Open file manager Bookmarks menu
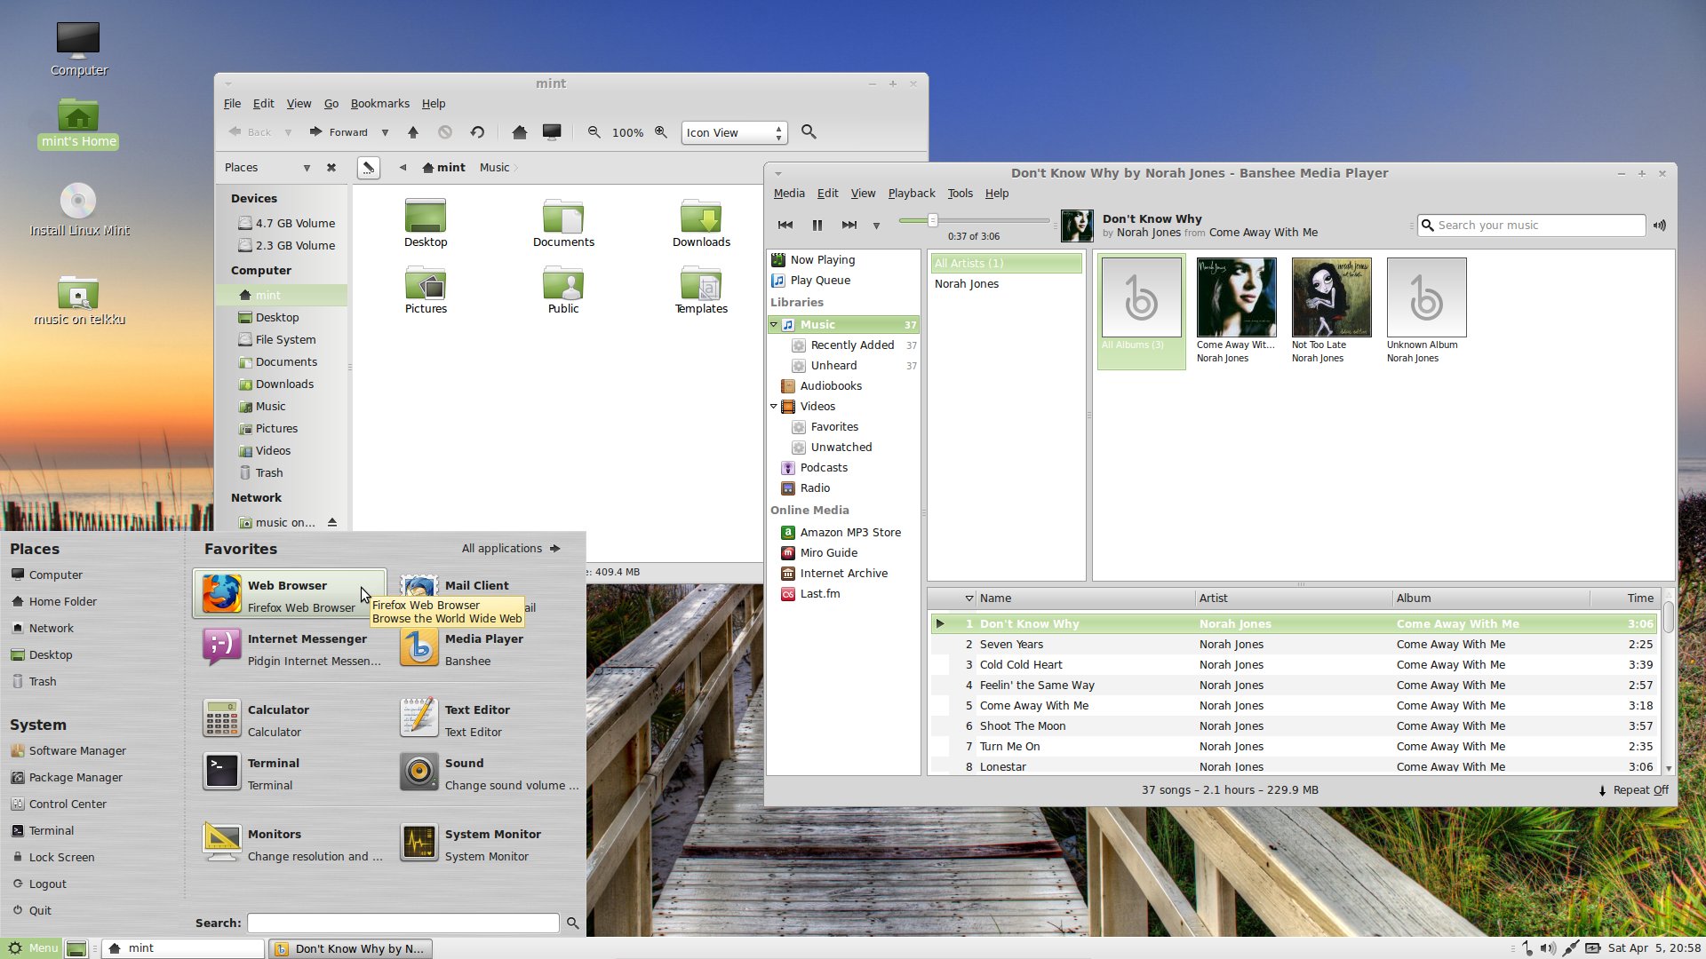 coord(379,104)
